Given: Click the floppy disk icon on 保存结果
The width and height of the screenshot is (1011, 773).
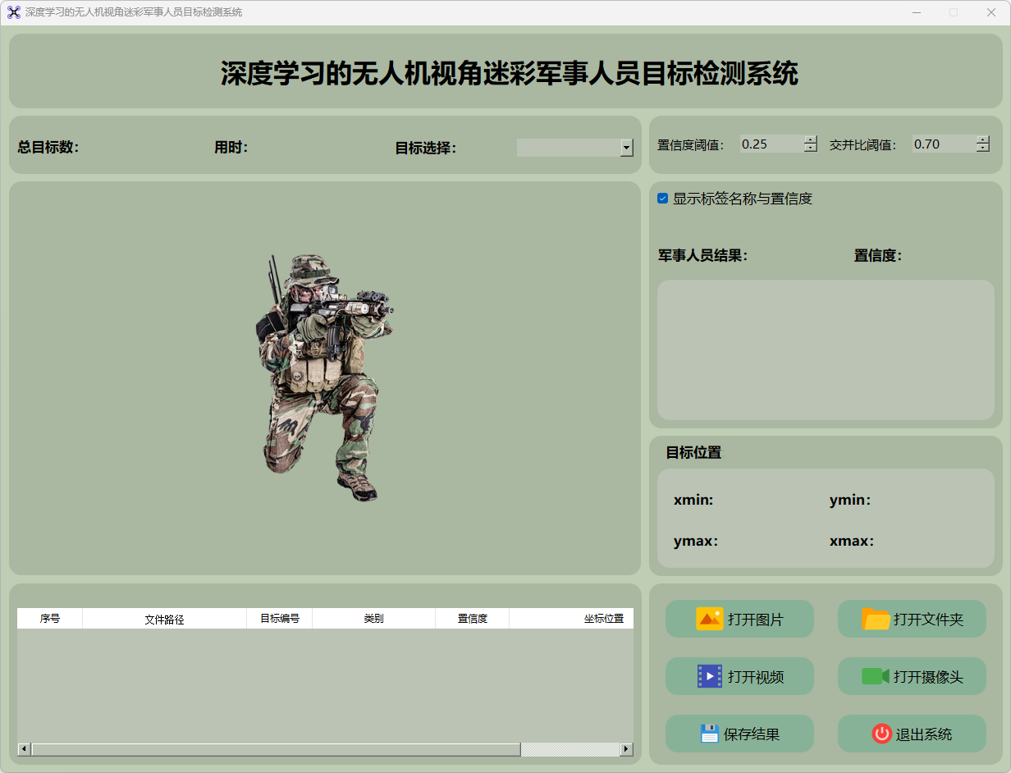Looking at the screenshot, I should [x=709, y=734].
